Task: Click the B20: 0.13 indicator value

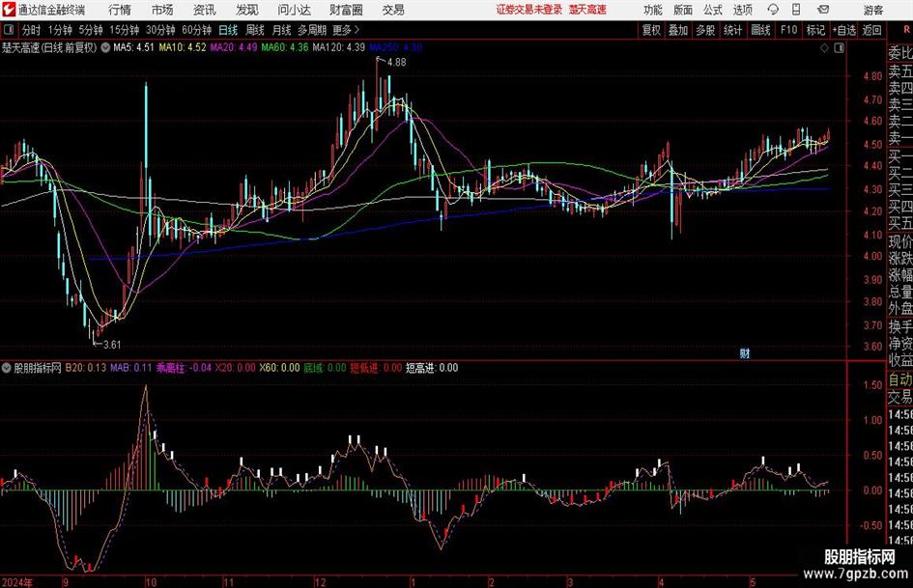Action: (86, 368)
